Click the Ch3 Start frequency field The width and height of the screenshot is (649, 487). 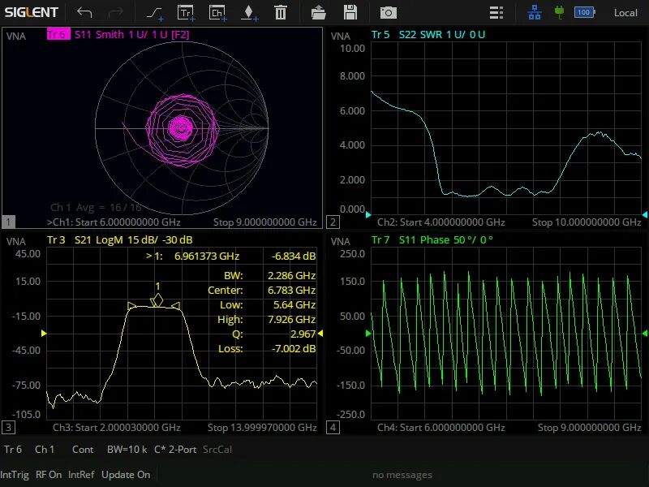116,428
